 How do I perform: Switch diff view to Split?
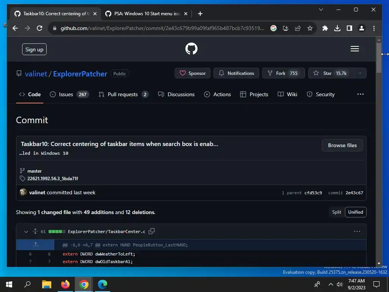click(337, 212)
